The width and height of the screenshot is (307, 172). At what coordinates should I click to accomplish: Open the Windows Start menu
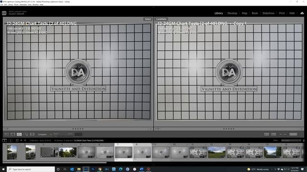pos(3,169)
